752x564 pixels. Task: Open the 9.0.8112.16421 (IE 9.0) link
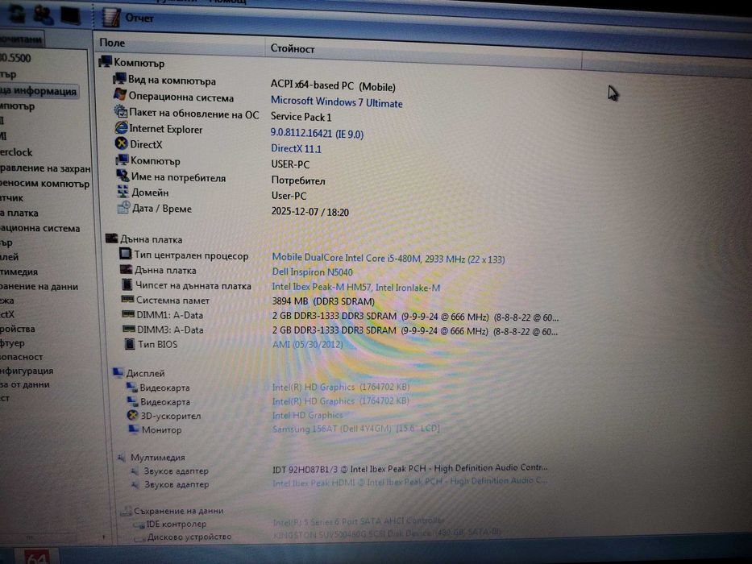pos(317,133)
